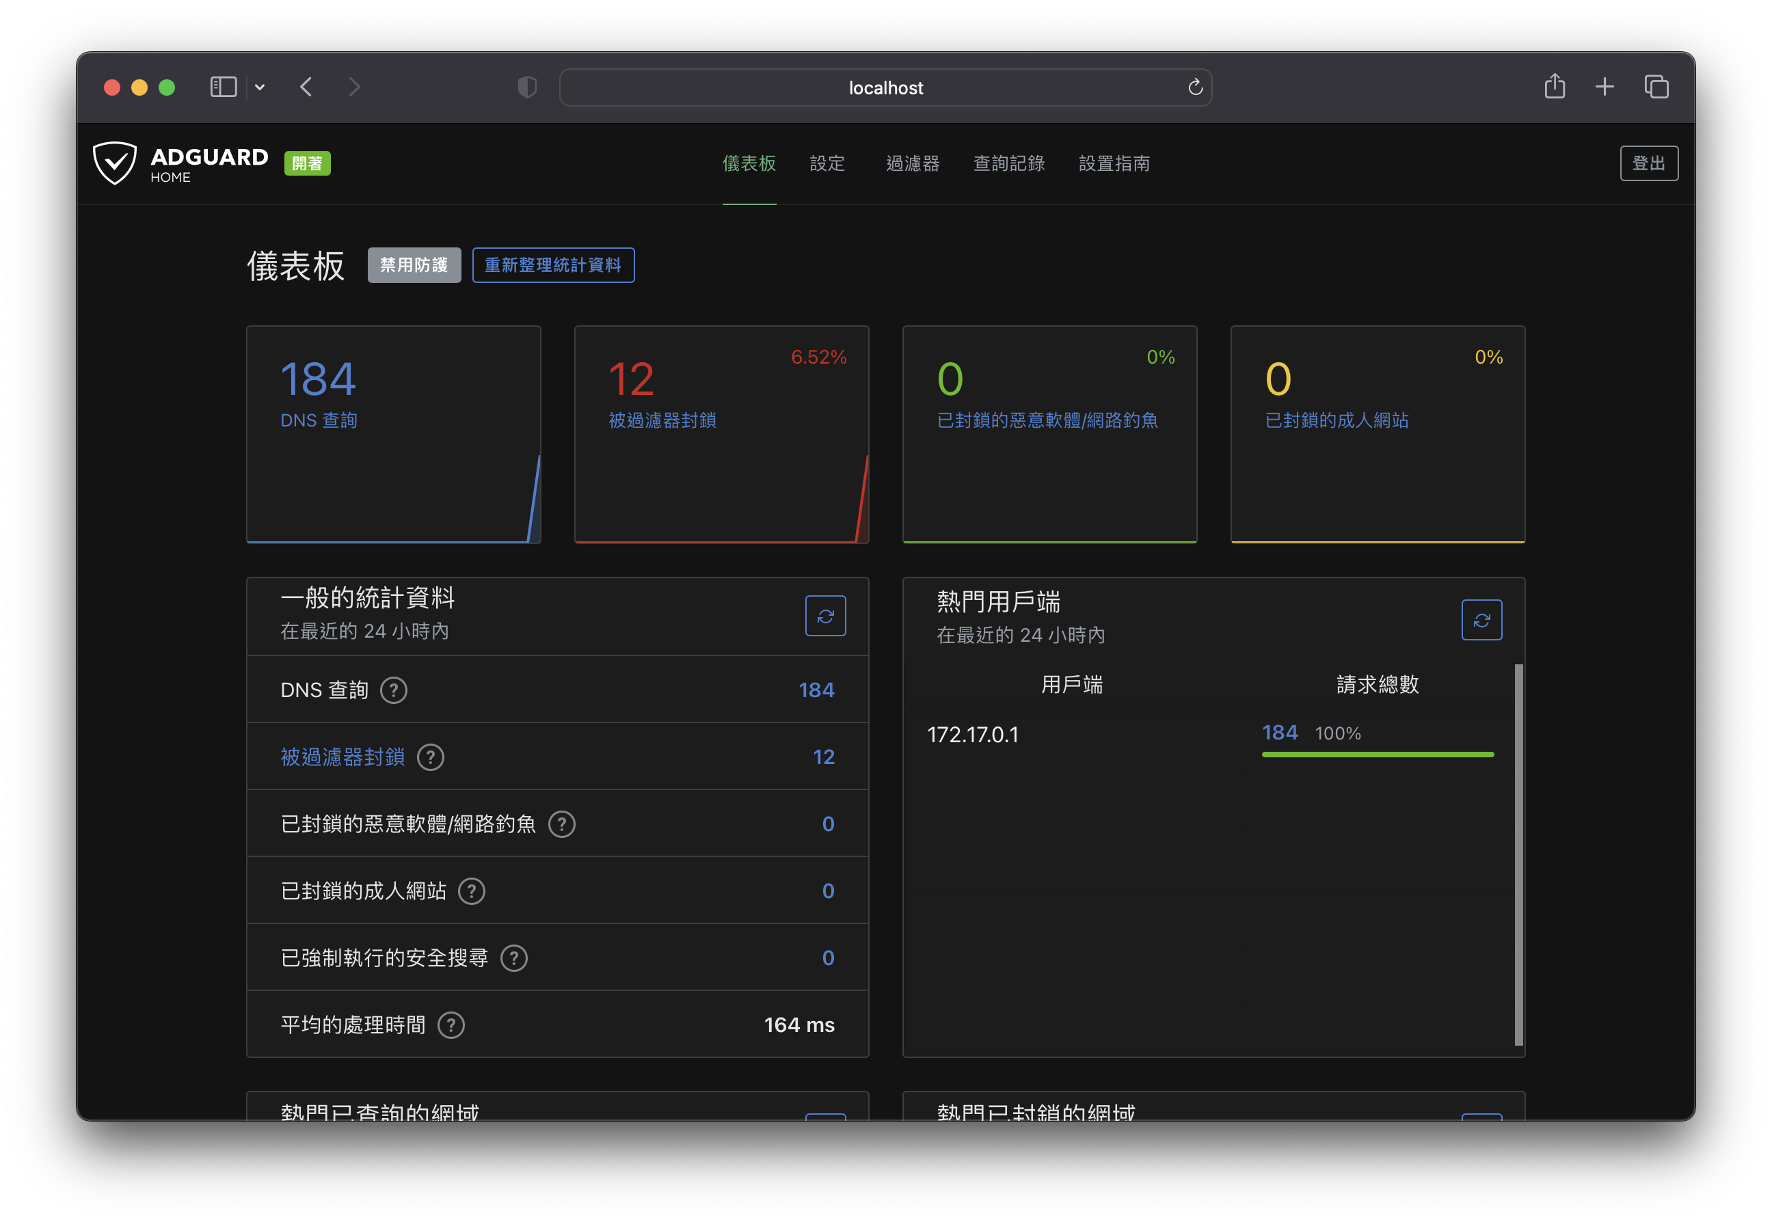The width and height of the screenshot is (1772, 1222).
Task: Click the 請求總數 column header
Action: [x=1377, y=685]
